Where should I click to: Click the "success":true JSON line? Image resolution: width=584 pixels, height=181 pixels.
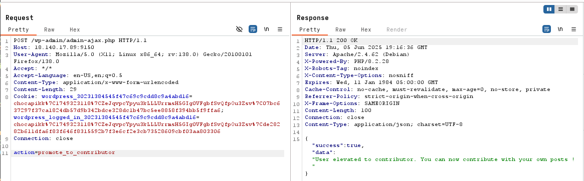tap(338, 145)
